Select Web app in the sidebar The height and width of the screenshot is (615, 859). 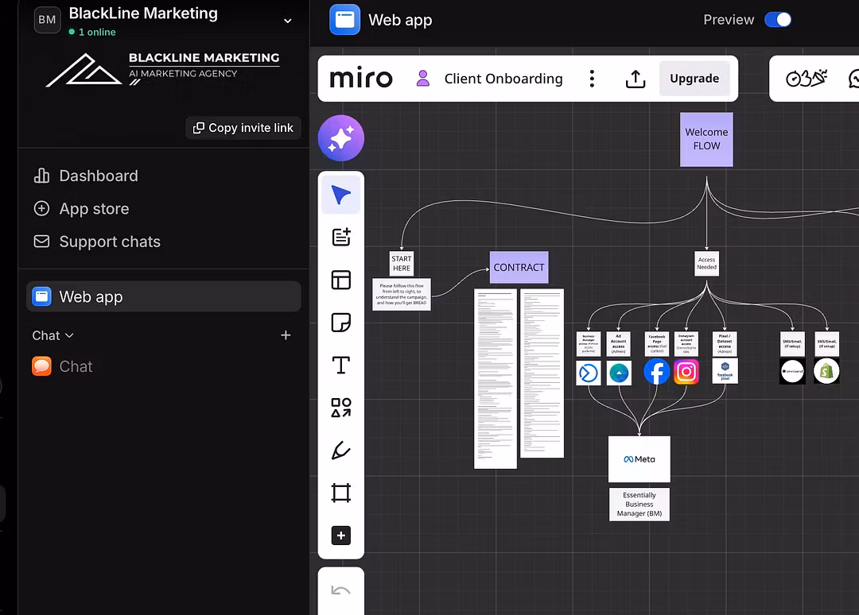(x=163, y=296)
